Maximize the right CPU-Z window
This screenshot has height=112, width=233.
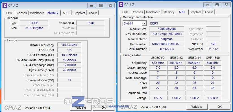tap(217, 5)
